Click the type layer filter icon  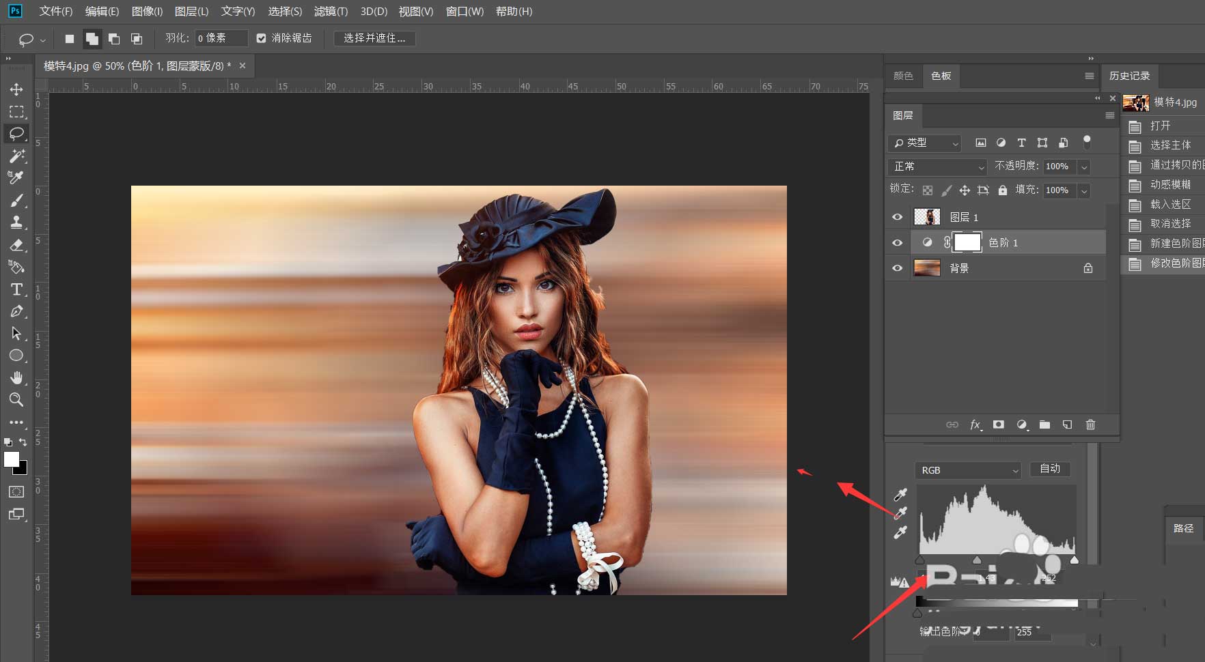[1021, 143]
